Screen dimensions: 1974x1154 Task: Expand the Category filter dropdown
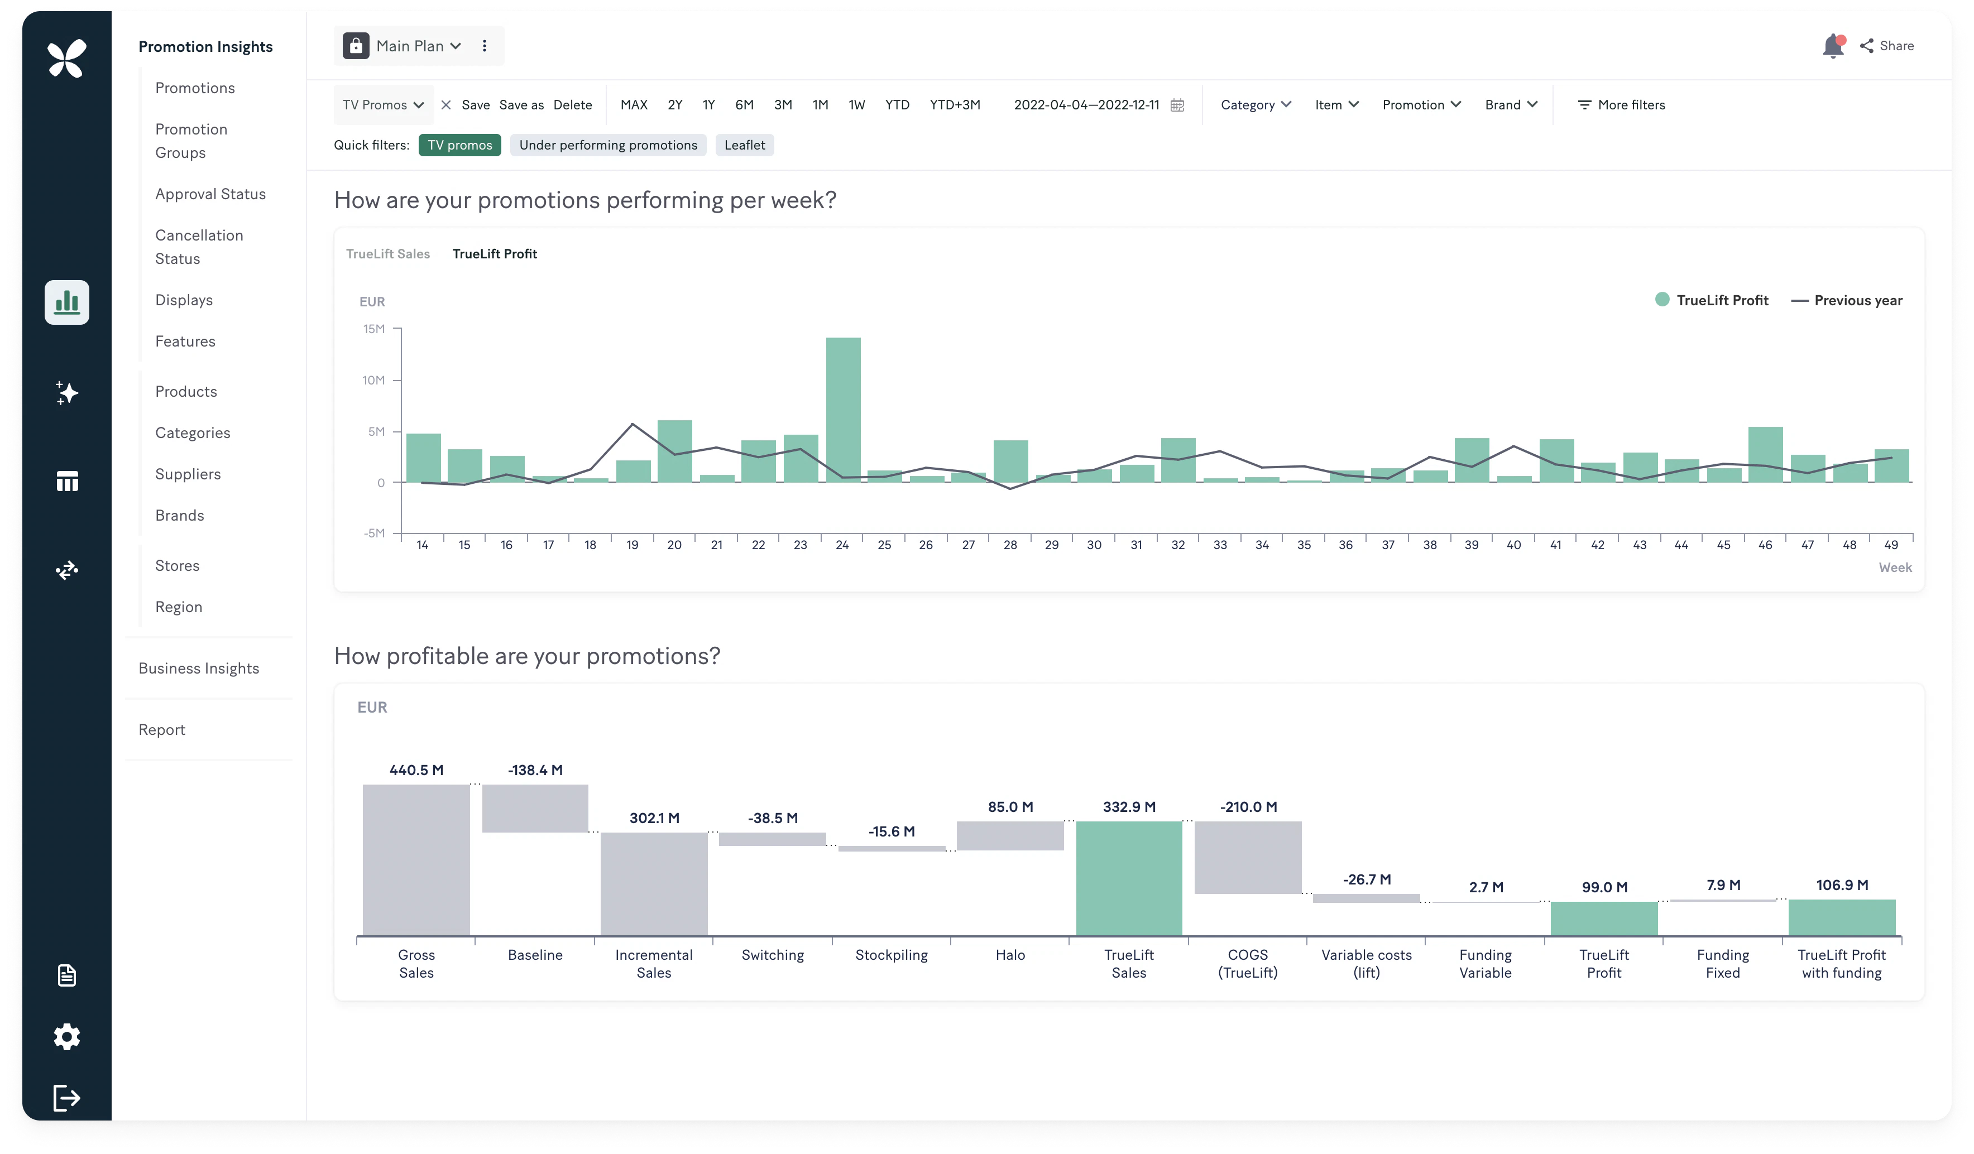1254,104
